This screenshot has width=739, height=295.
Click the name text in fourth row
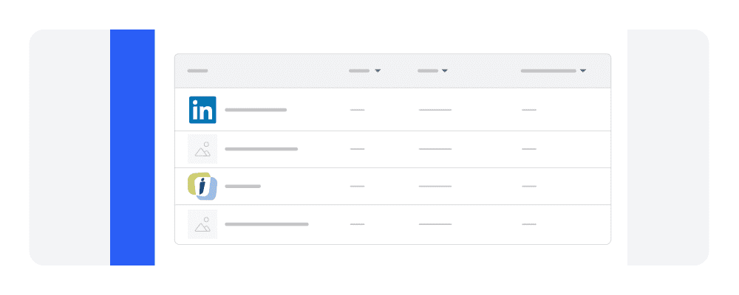click(267, 223)
